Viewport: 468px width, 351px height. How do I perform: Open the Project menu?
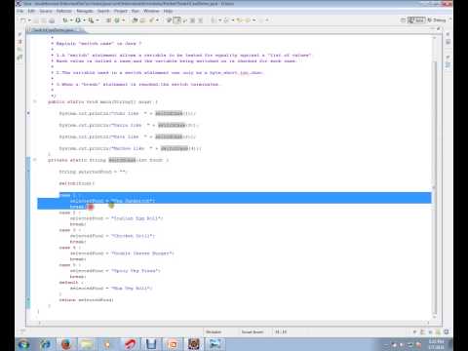tap(121, 11)
